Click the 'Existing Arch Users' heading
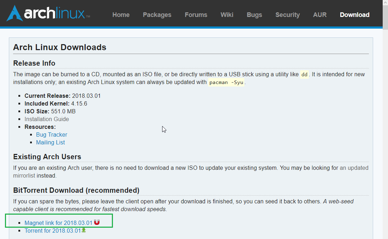 47,157
